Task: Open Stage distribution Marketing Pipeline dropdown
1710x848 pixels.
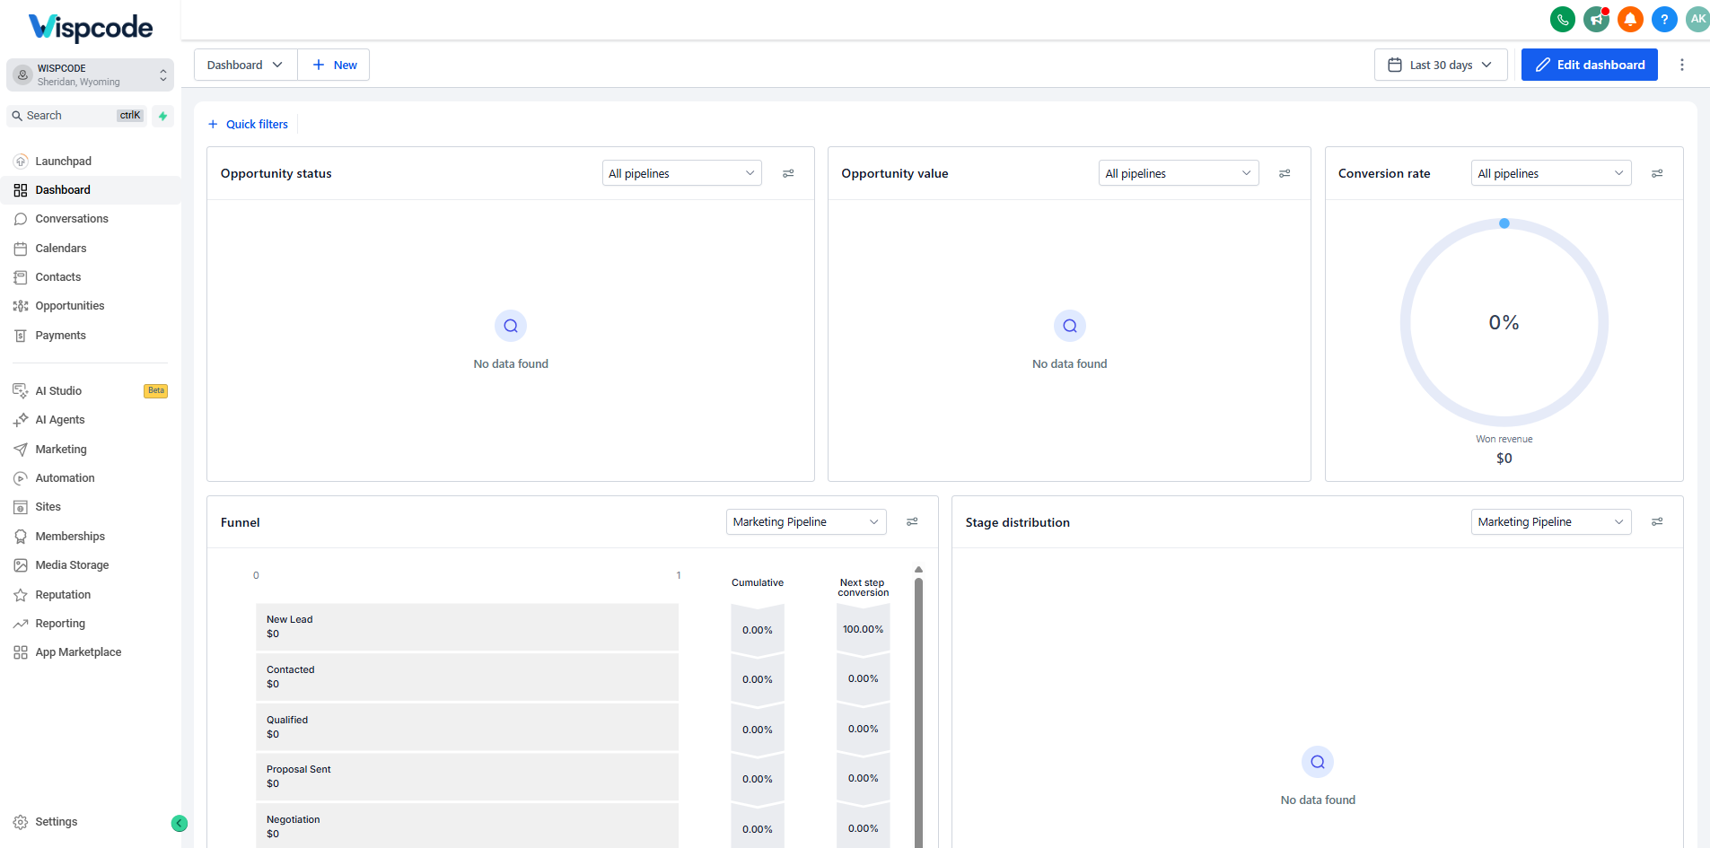Action: 1551,521
